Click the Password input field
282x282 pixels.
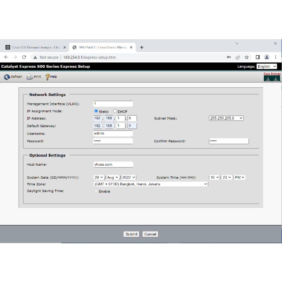coord(113,141)
